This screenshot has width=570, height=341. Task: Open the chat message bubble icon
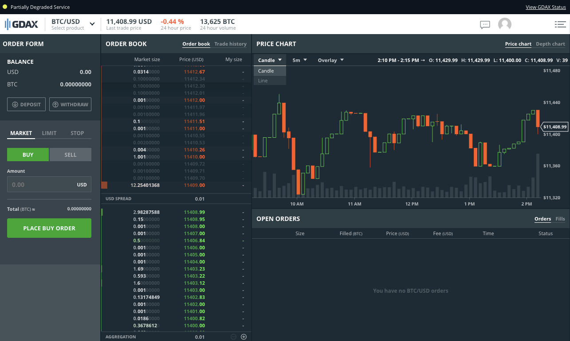point(485,25)
